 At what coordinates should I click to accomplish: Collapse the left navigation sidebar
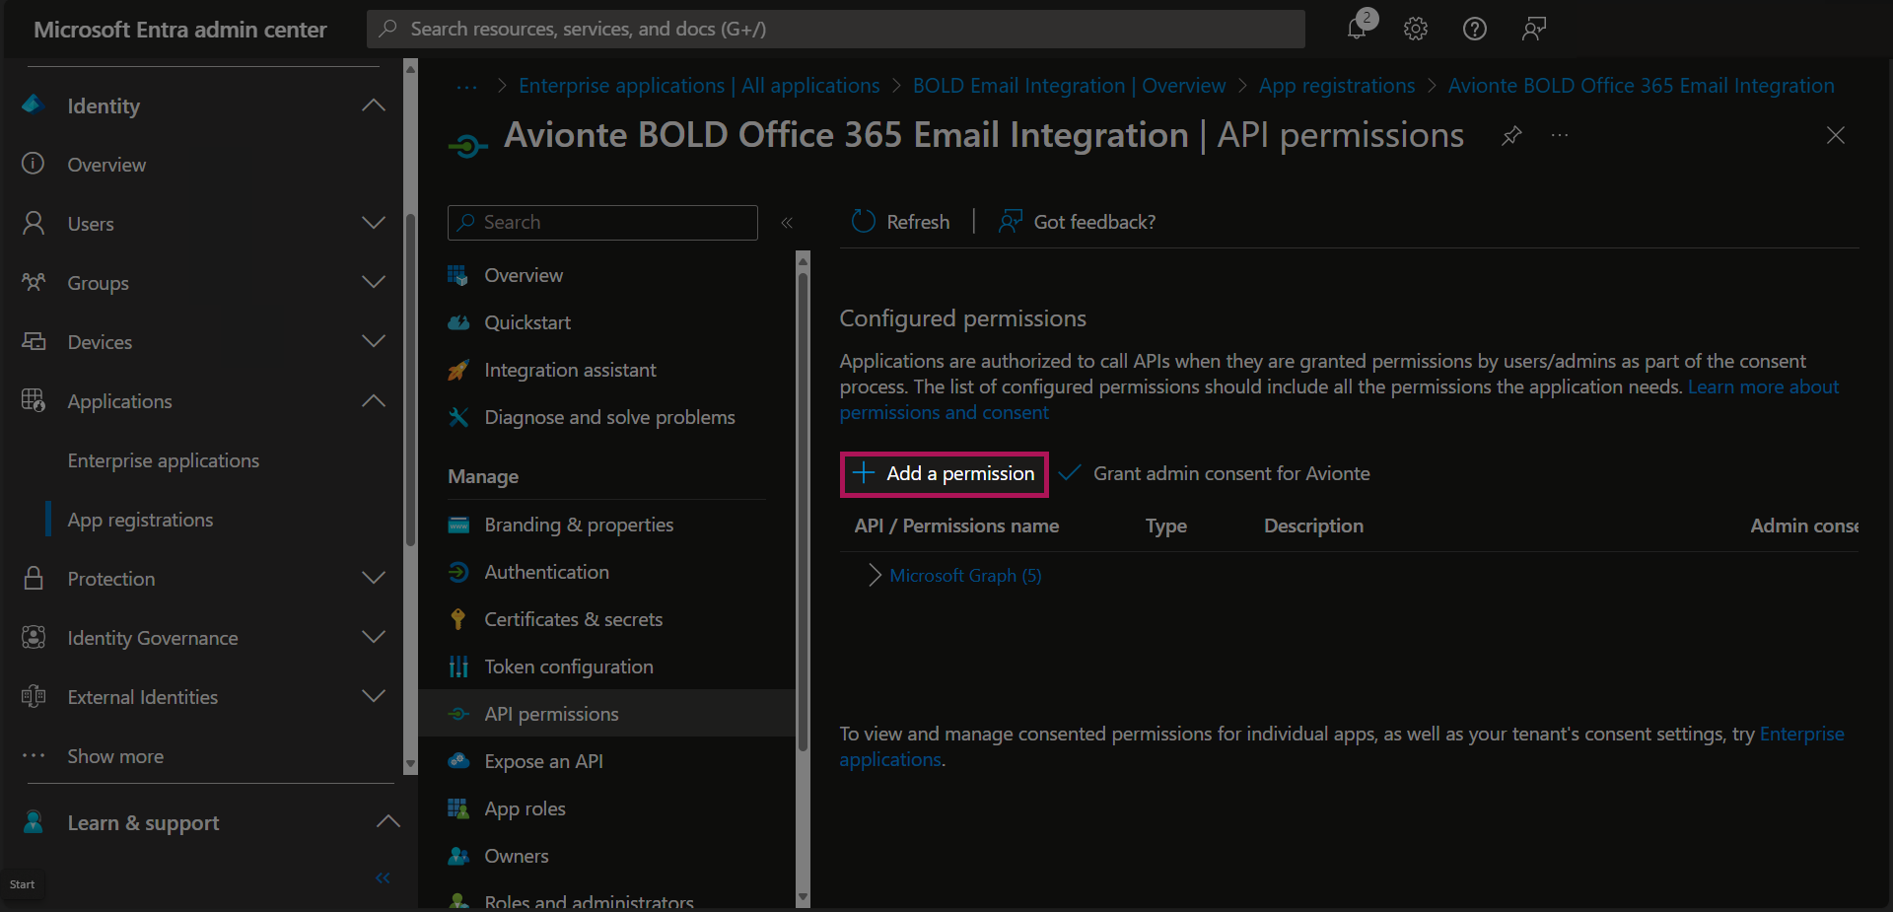coord(383,877)
